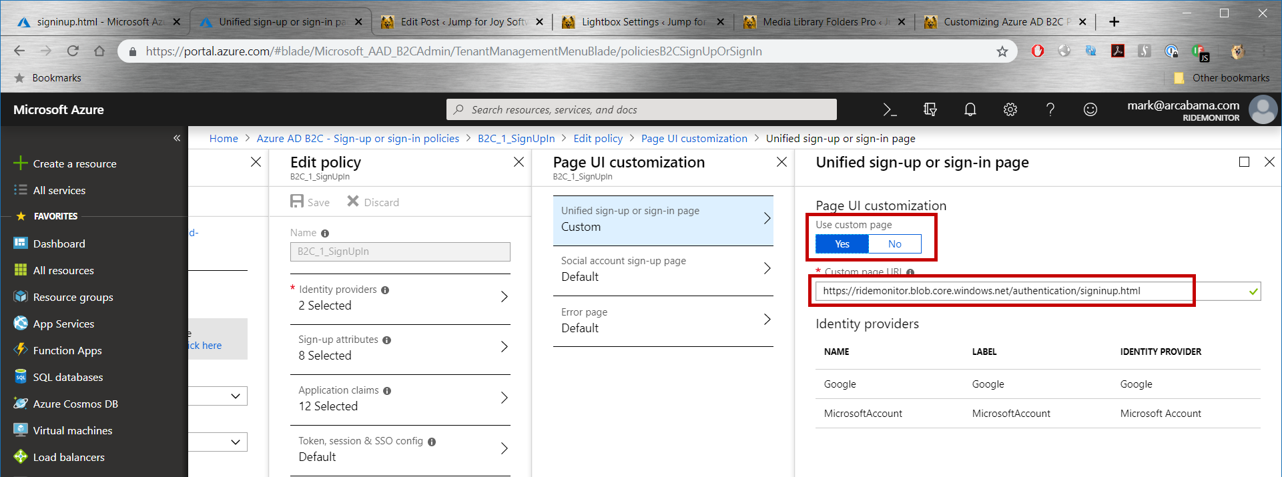Open the upper dropdown in the partially hidden blade
This screenshot has width=1282, height=477.
pyautogui.click(x=218, y=396)
